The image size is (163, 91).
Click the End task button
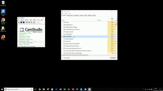click(113, 58)
